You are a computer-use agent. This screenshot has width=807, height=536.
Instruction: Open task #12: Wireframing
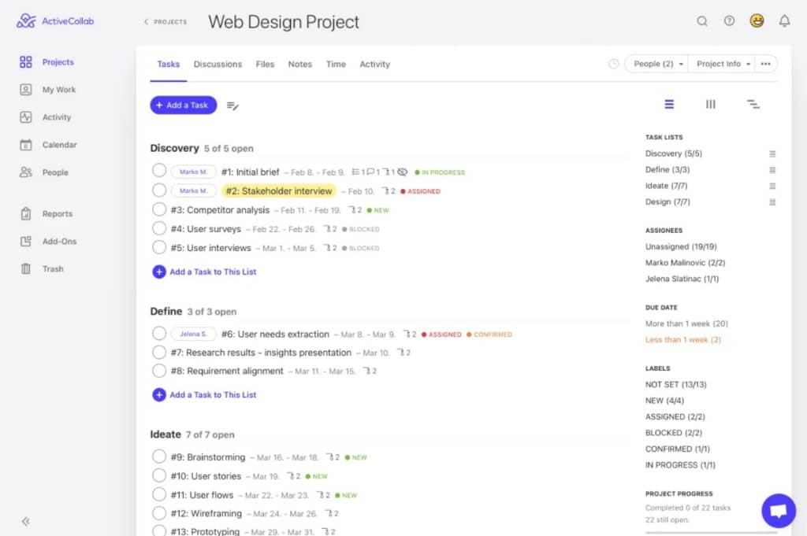pos(206,513)
